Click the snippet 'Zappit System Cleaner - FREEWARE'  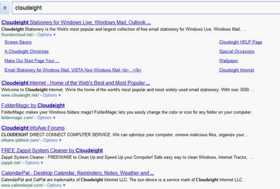(127, 157)
